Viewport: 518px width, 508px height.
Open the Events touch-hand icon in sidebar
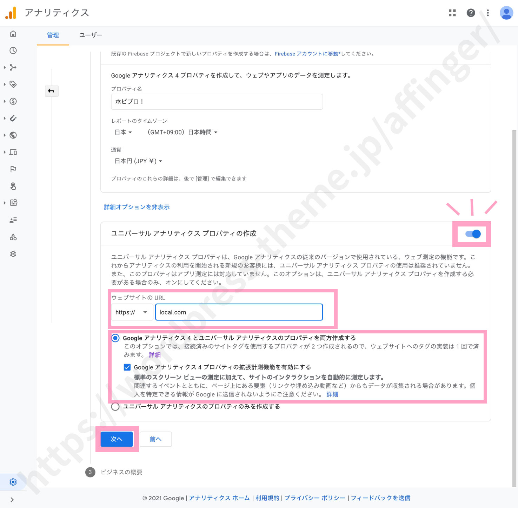13,186
